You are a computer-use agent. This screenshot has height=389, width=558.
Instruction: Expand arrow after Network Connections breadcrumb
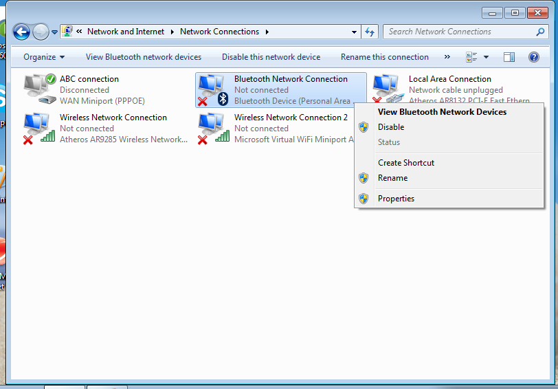[267, 32]
